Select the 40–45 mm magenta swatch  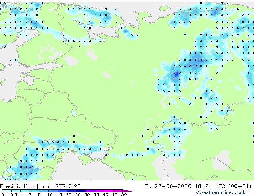[109, 191]
